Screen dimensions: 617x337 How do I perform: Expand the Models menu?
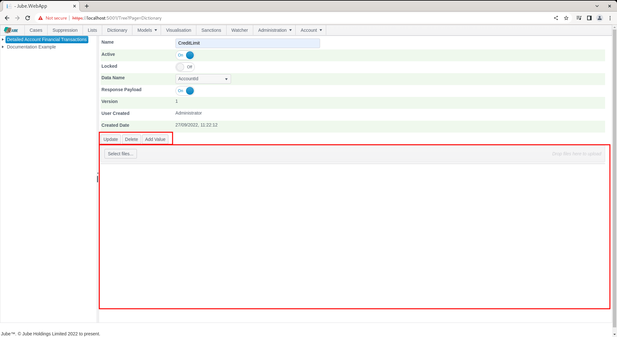pos(147,30)
